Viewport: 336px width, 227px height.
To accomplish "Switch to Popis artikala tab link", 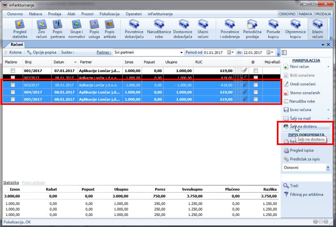I will pos(33,182).
